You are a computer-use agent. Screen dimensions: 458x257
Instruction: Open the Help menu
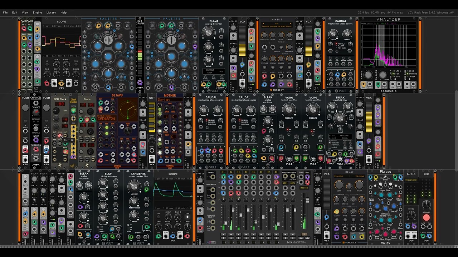pos(63,12)
